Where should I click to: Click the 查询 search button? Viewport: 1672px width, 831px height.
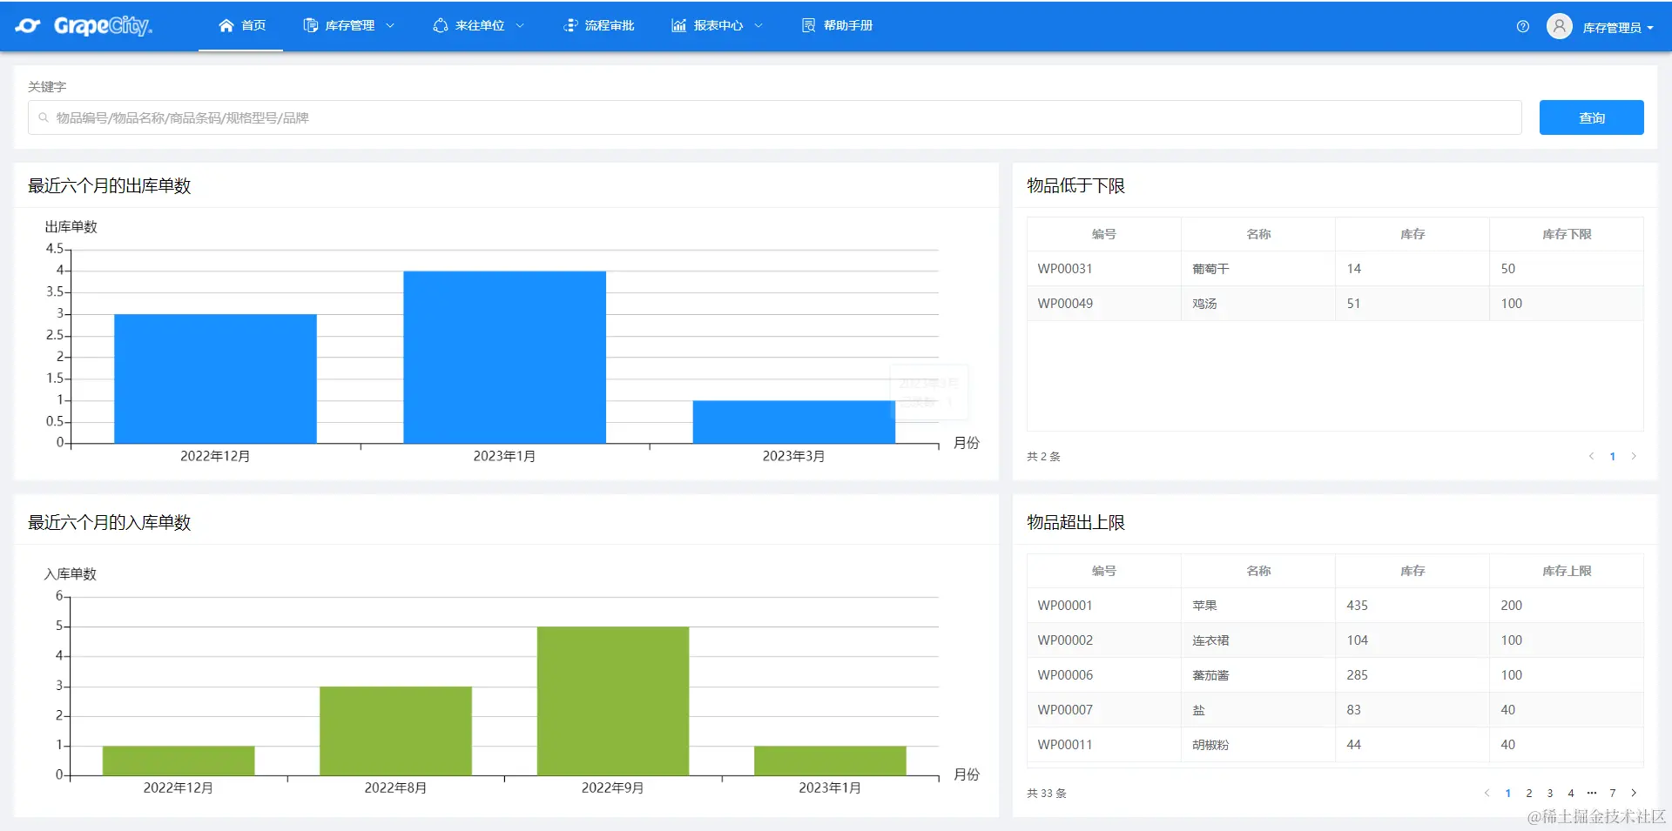tap(1592, 117)
